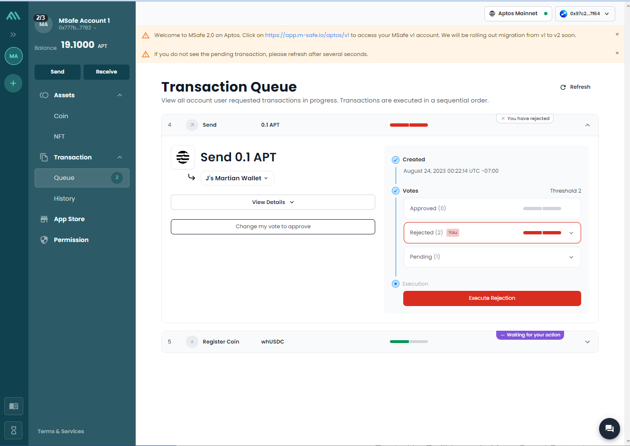Go to transaction History
This screenshot has width=630, height=446.
pyautogui.click(x=65, y=199)
